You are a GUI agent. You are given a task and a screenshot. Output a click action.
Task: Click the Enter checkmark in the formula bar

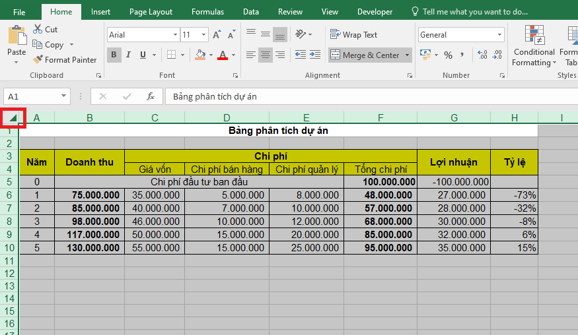(127, 96)
